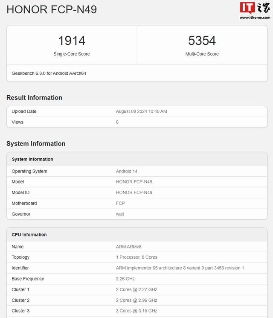Viewport: 273px width, 318px height.
Task: Click the Topology label
Action: click(x=20, y=257)
